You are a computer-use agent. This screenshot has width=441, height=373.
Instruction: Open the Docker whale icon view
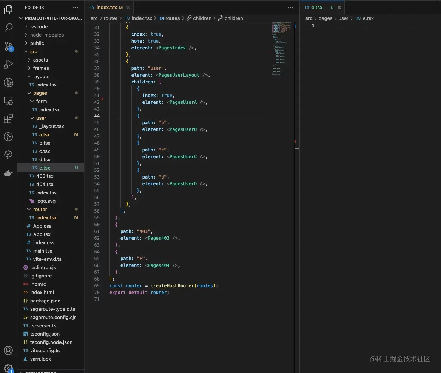[x=8, y=173]
